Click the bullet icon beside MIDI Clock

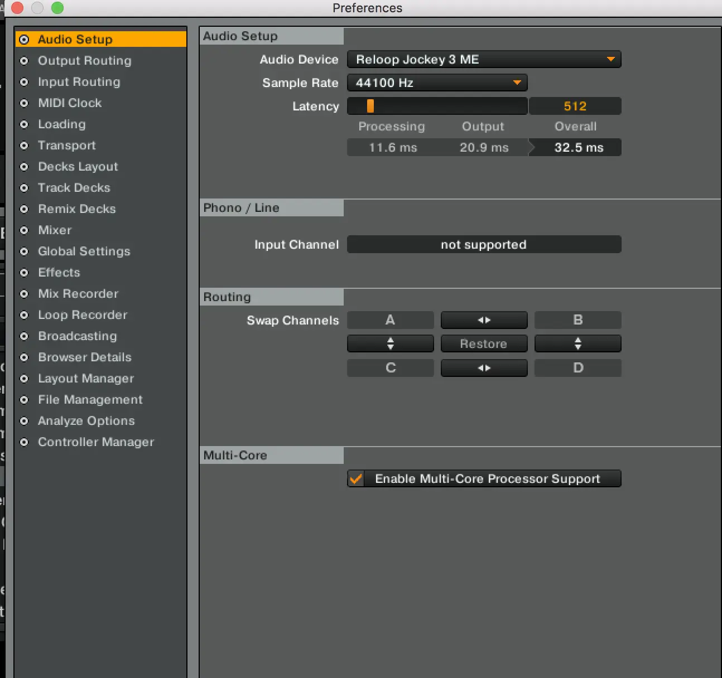[x=24, y=103]
